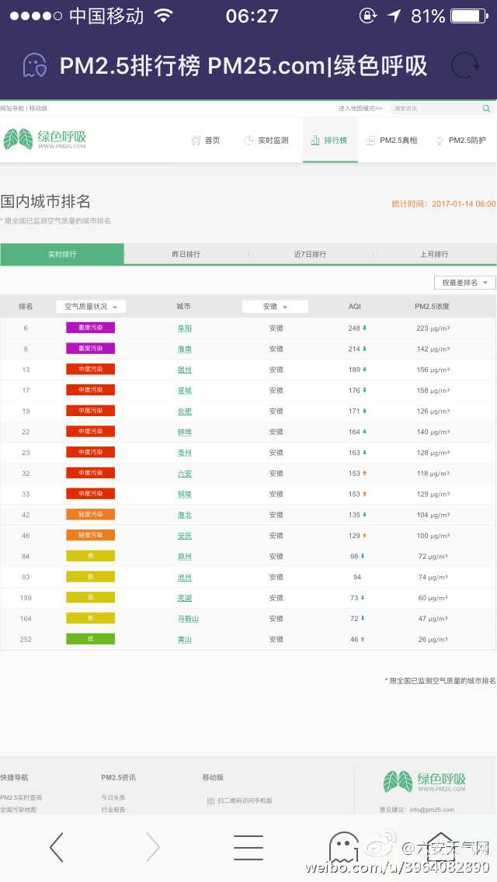Open the 合肥 city link
Image resolution: width=497 pixels, height=882 pixels.
(185, 411)
